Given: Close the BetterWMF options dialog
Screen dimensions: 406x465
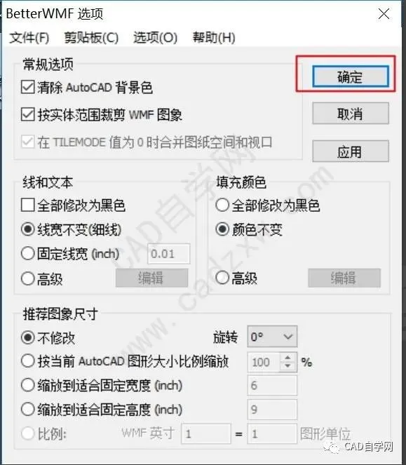Looking at the screenshot, I should 384,13.
